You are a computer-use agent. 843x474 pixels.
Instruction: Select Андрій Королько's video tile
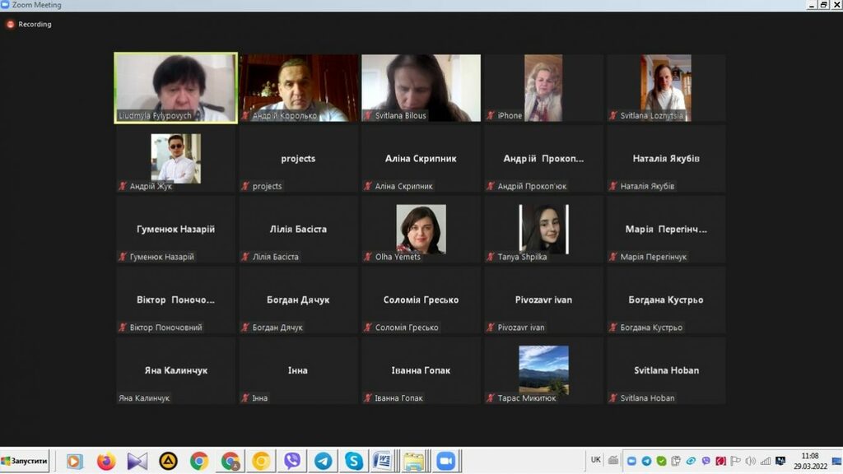pyautogui.click(x=298, y=88)
